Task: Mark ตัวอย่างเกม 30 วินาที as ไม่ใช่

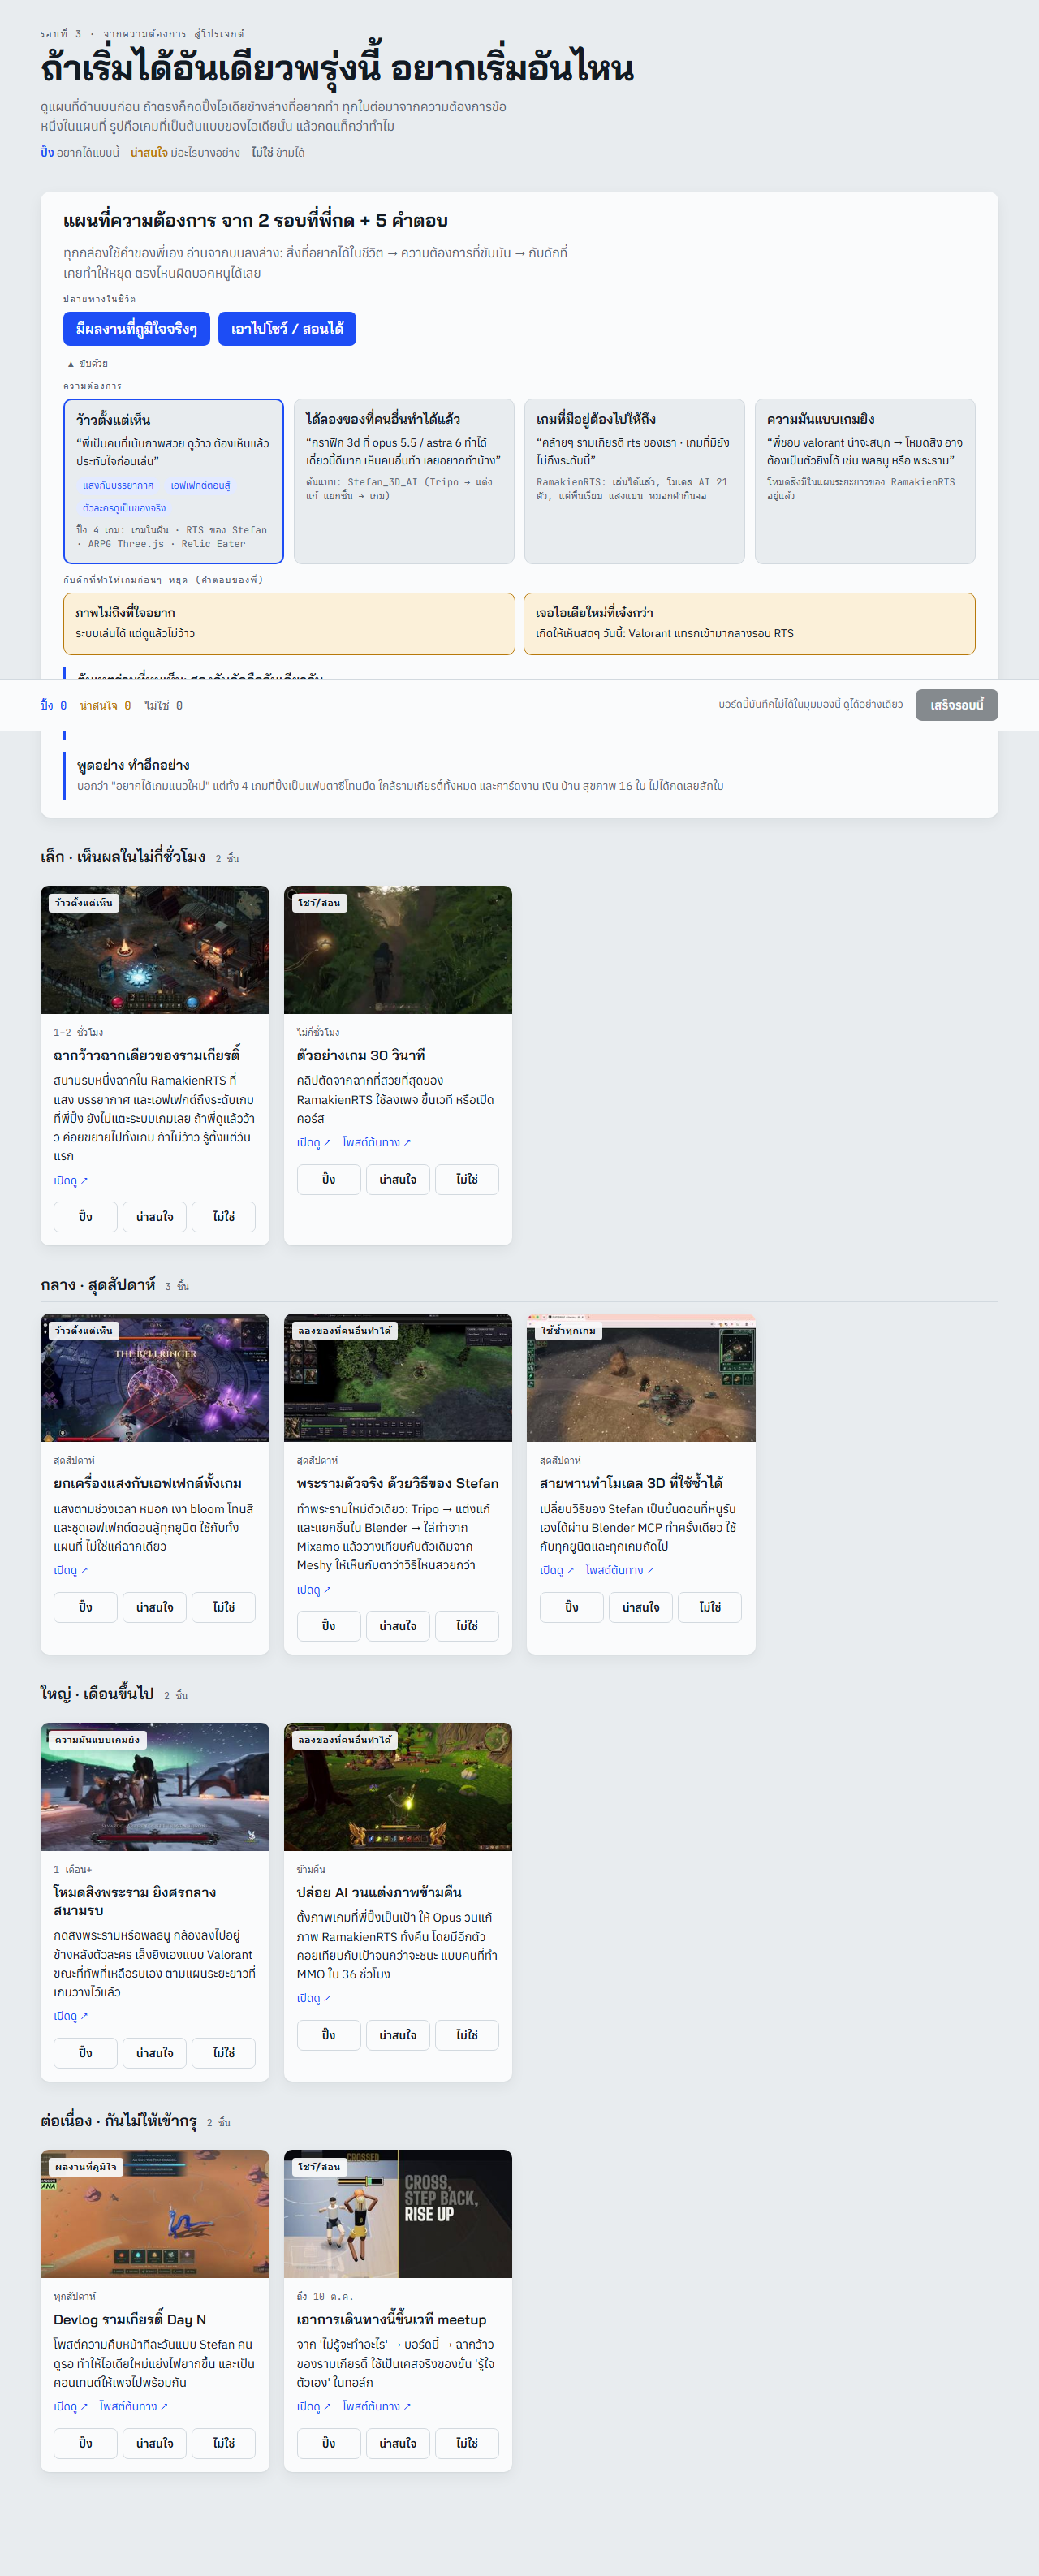Action: click(x=467, y=1180)
